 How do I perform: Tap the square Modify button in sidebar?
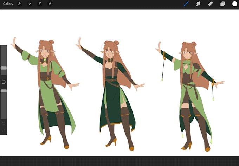pyautogui.click(x=4, y=82)
